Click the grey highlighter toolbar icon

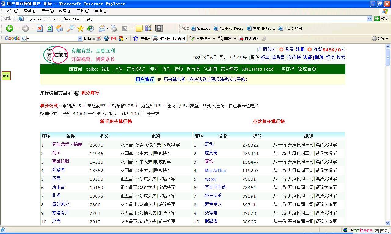(x=264, y=38)
